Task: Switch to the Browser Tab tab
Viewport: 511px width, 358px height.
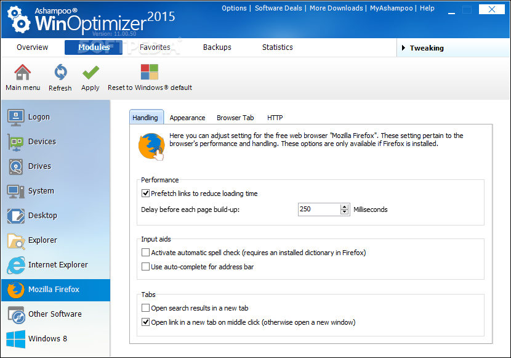Action: tap(235, 118)
